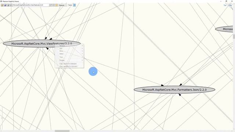Click the Plainion Graphviz Viewer title bar app icon
The width and height of the screenshot is (235, 132).
1,1
